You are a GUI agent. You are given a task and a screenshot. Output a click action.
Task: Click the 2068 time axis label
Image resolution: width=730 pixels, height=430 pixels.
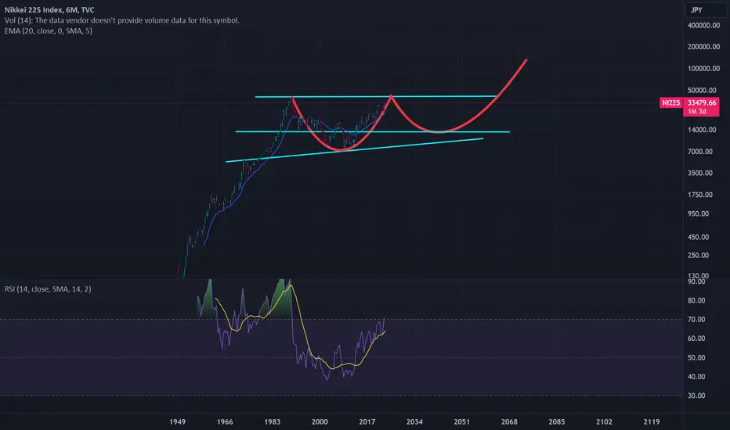509,421
